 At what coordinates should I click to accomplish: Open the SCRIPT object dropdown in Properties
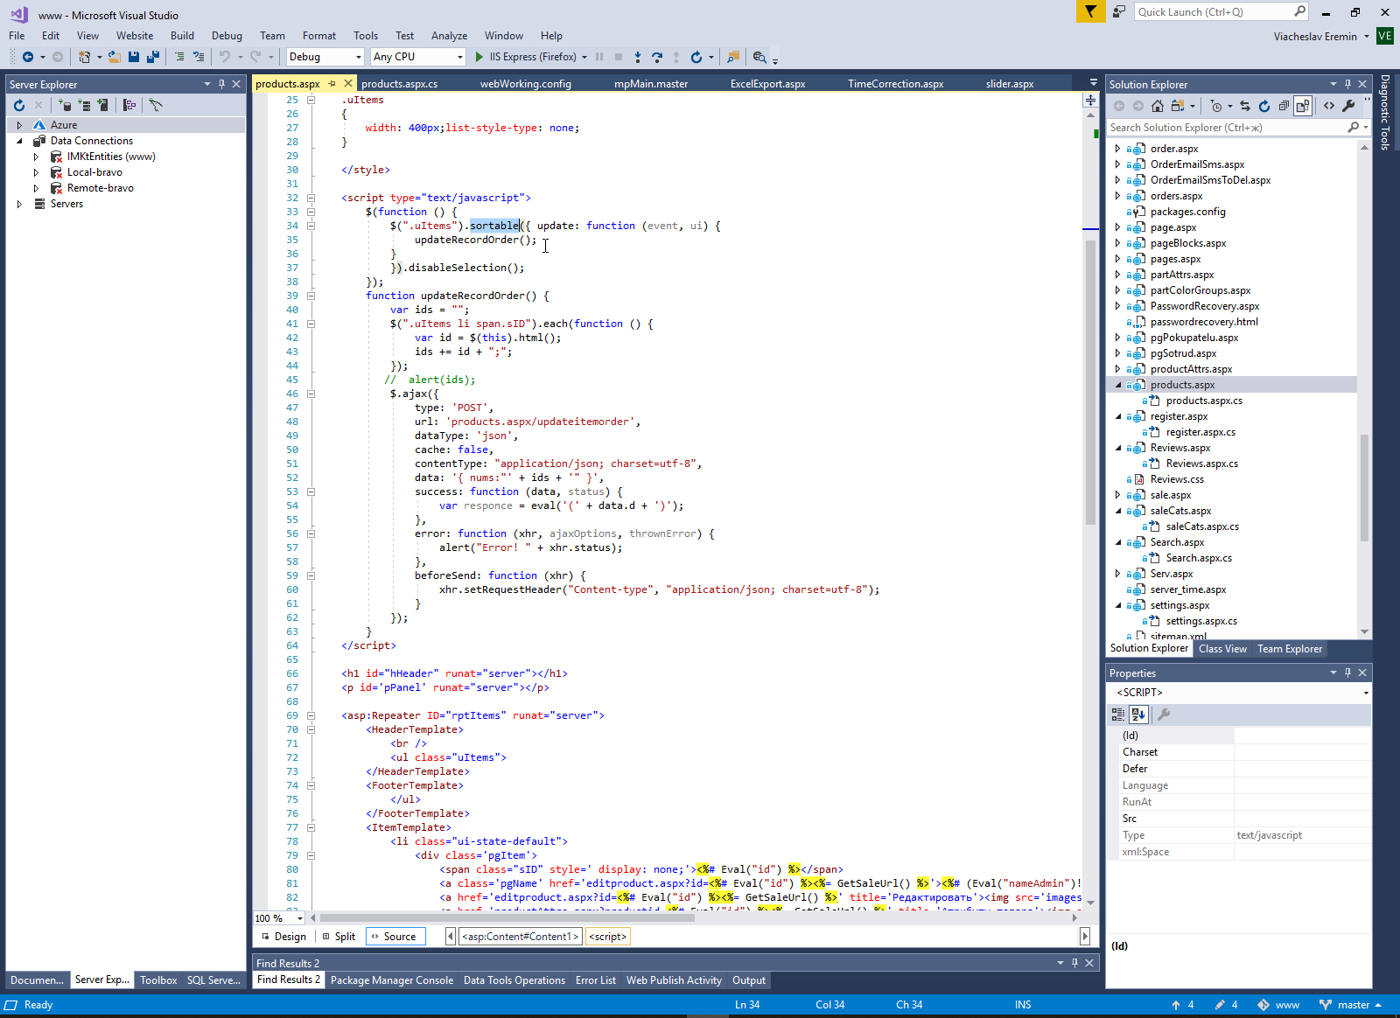pos(1366,693)
